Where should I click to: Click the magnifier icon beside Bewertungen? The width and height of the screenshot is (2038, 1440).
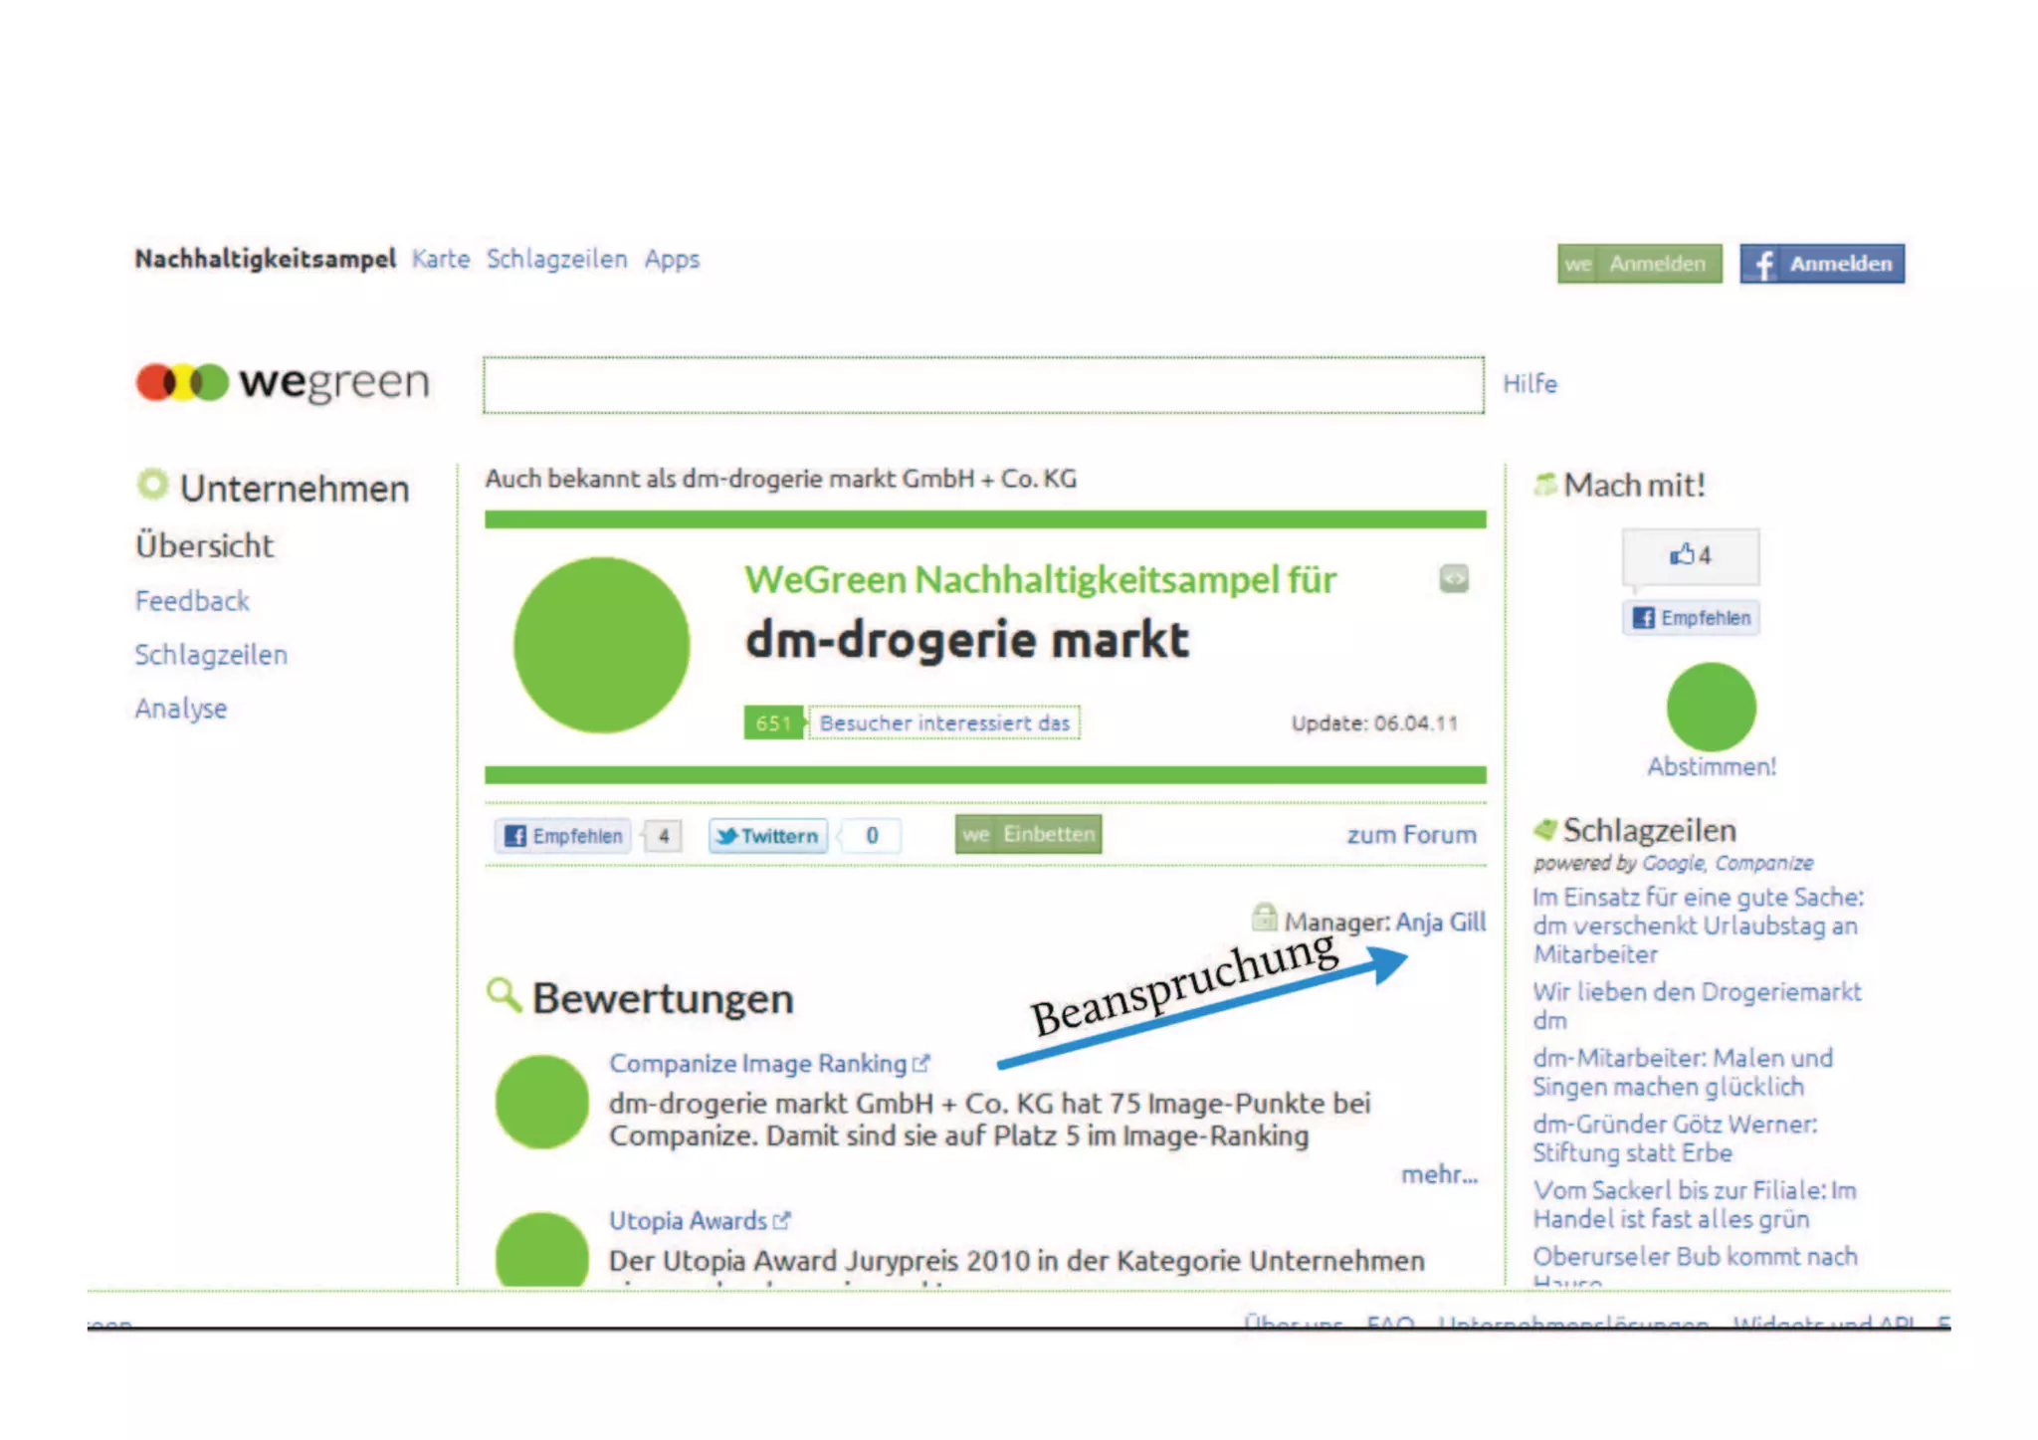pos(504,994)
